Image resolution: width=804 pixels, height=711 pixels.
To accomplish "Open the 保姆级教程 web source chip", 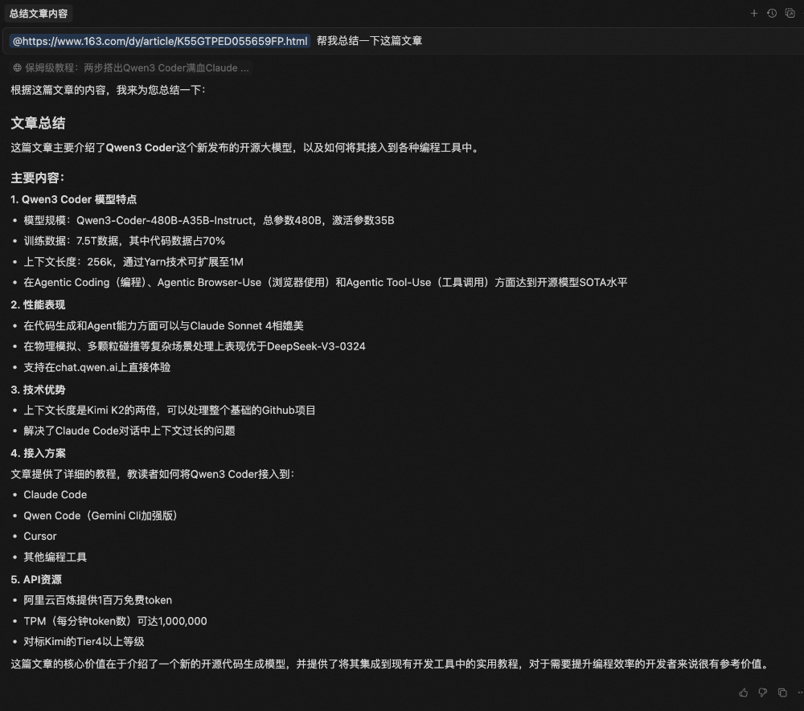I will (131, 67).
